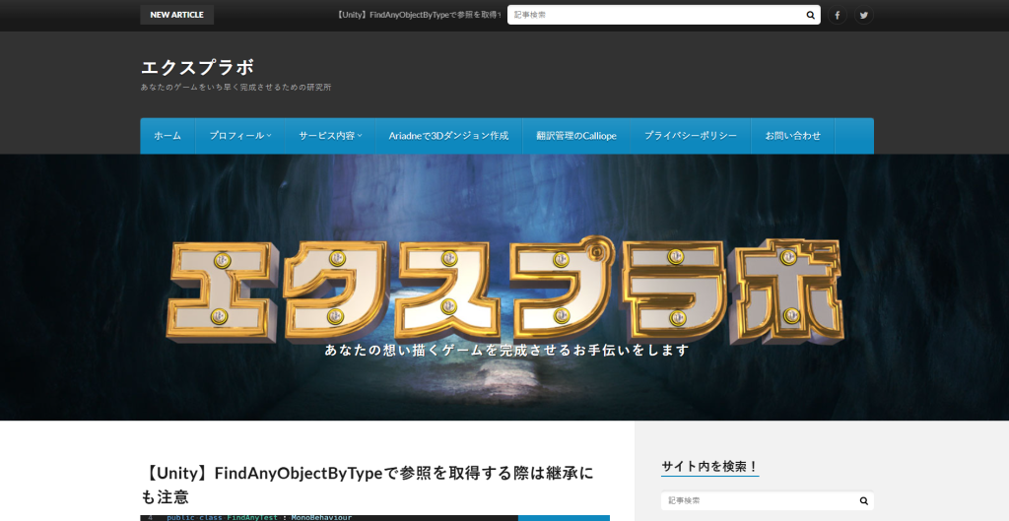Open the Twitter icon link

[x=863, y=15]
